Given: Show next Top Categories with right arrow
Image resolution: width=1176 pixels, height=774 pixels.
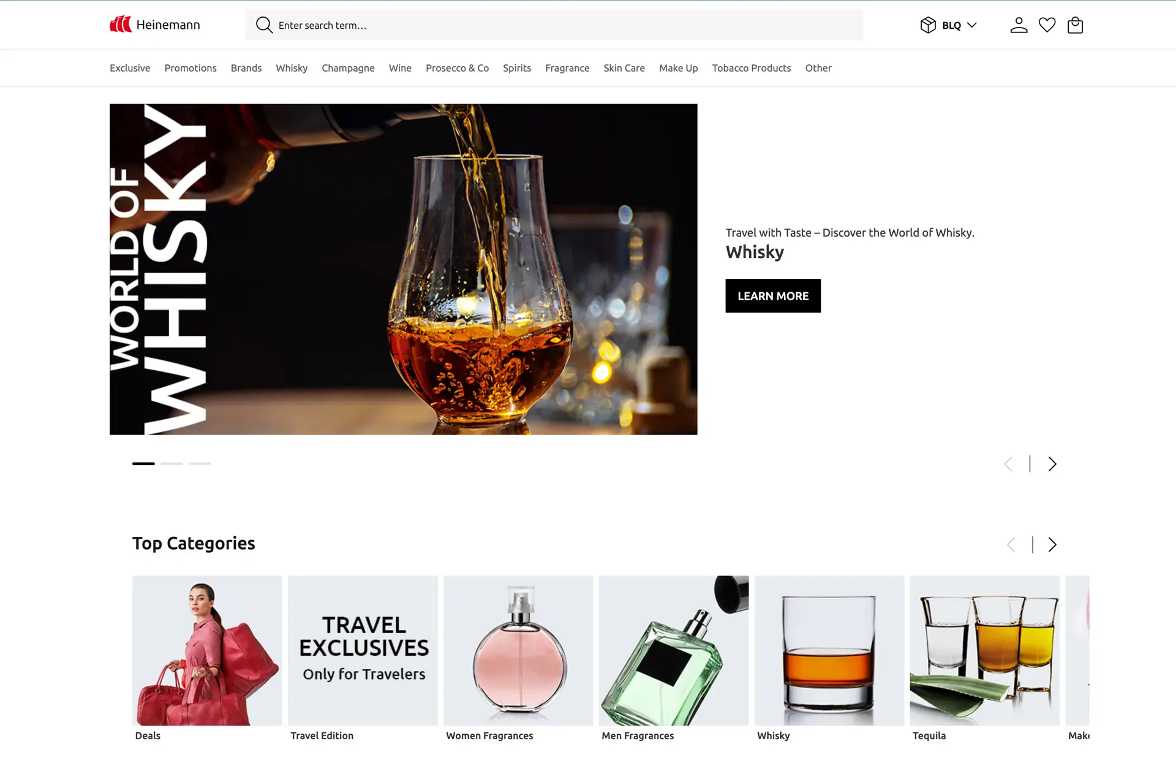Looking at the screenshot, I should tap(1052, 544).
